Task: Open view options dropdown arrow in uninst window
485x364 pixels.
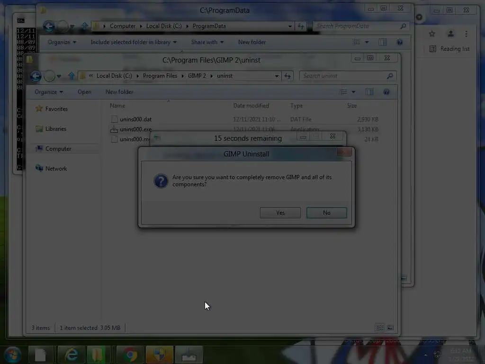Action: pyautogui.click(x=353, y=92)
